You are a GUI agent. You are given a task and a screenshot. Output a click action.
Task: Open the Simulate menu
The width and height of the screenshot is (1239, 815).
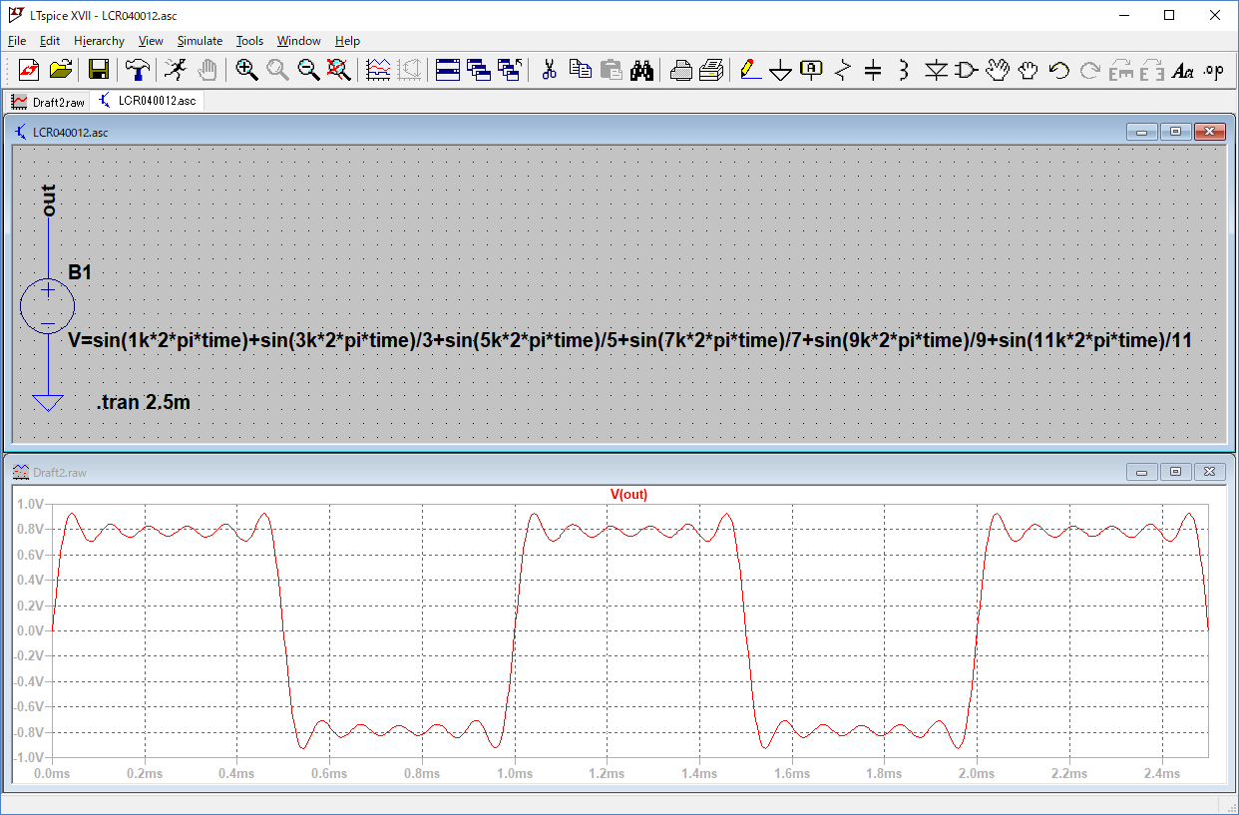coord(200,41)
